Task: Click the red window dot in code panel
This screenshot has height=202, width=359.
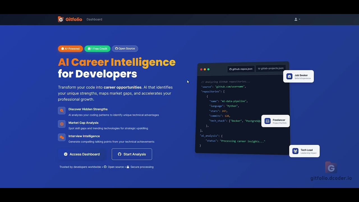Action: (201, 69)
